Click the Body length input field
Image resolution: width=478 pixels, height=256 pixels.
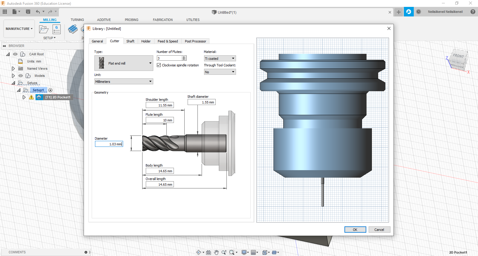tap(160, 171)
